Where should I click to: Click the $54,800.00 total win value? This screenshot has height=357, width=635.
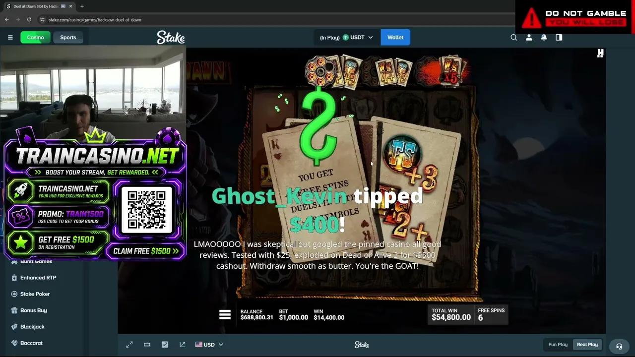point(451,317)
